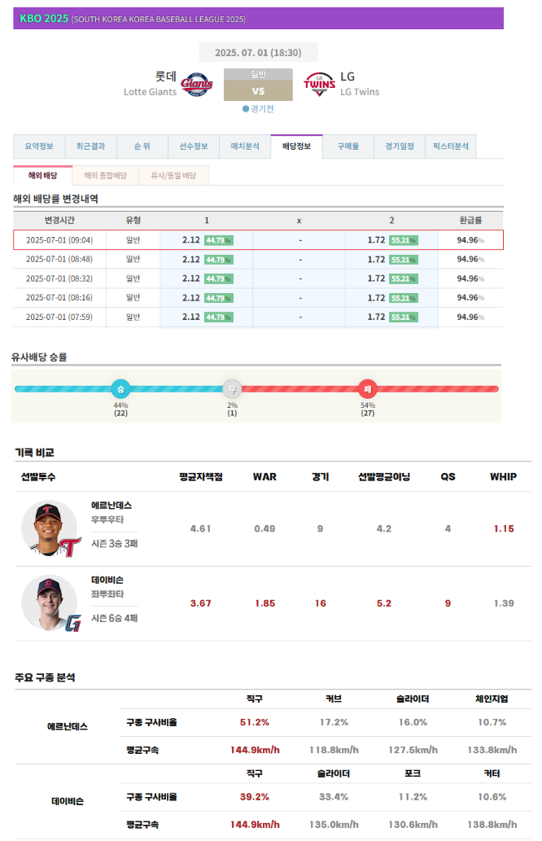Select the odds row dated 2025-07-01 (08:48)
Image resolution: width=542 pixels, height=841 pixels.
coord(258,259)
